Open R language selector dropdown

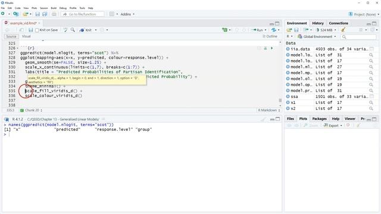point(289,36)
